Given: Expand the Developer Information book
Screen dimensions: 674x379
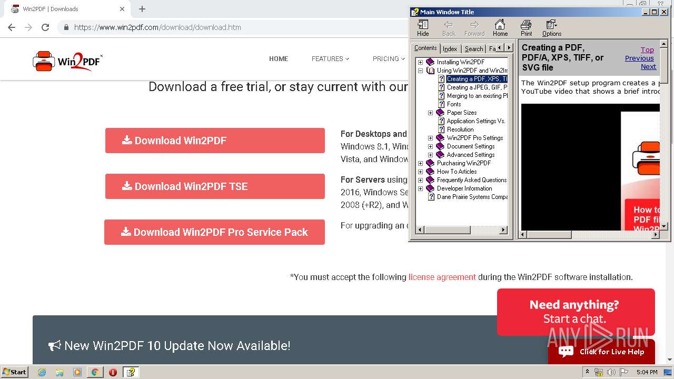Looking at the screenshot, I should point(420,188).
